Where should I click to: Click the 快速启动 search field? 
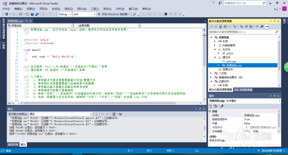[x=245, y=3]
